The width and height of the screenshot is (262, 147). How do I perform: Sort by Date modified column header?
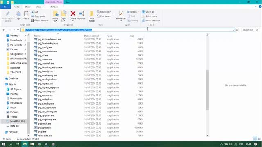91,36
